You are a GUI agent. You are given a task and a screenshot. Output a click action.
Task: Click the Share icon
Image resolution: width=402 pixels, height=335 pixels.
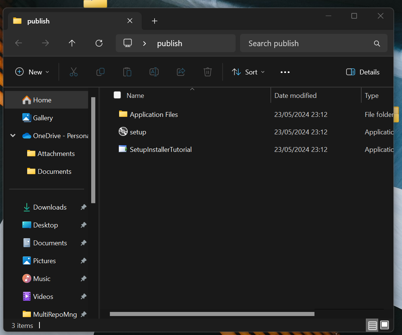click(181, 72)
